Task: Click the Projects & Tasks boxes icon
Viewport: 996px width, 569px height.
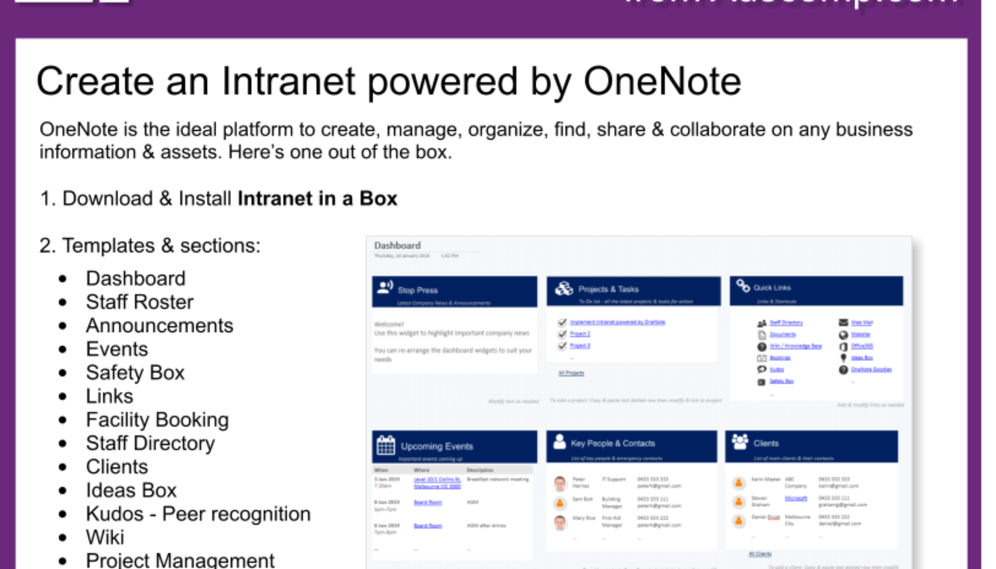Action: click(x=564, y=288)
